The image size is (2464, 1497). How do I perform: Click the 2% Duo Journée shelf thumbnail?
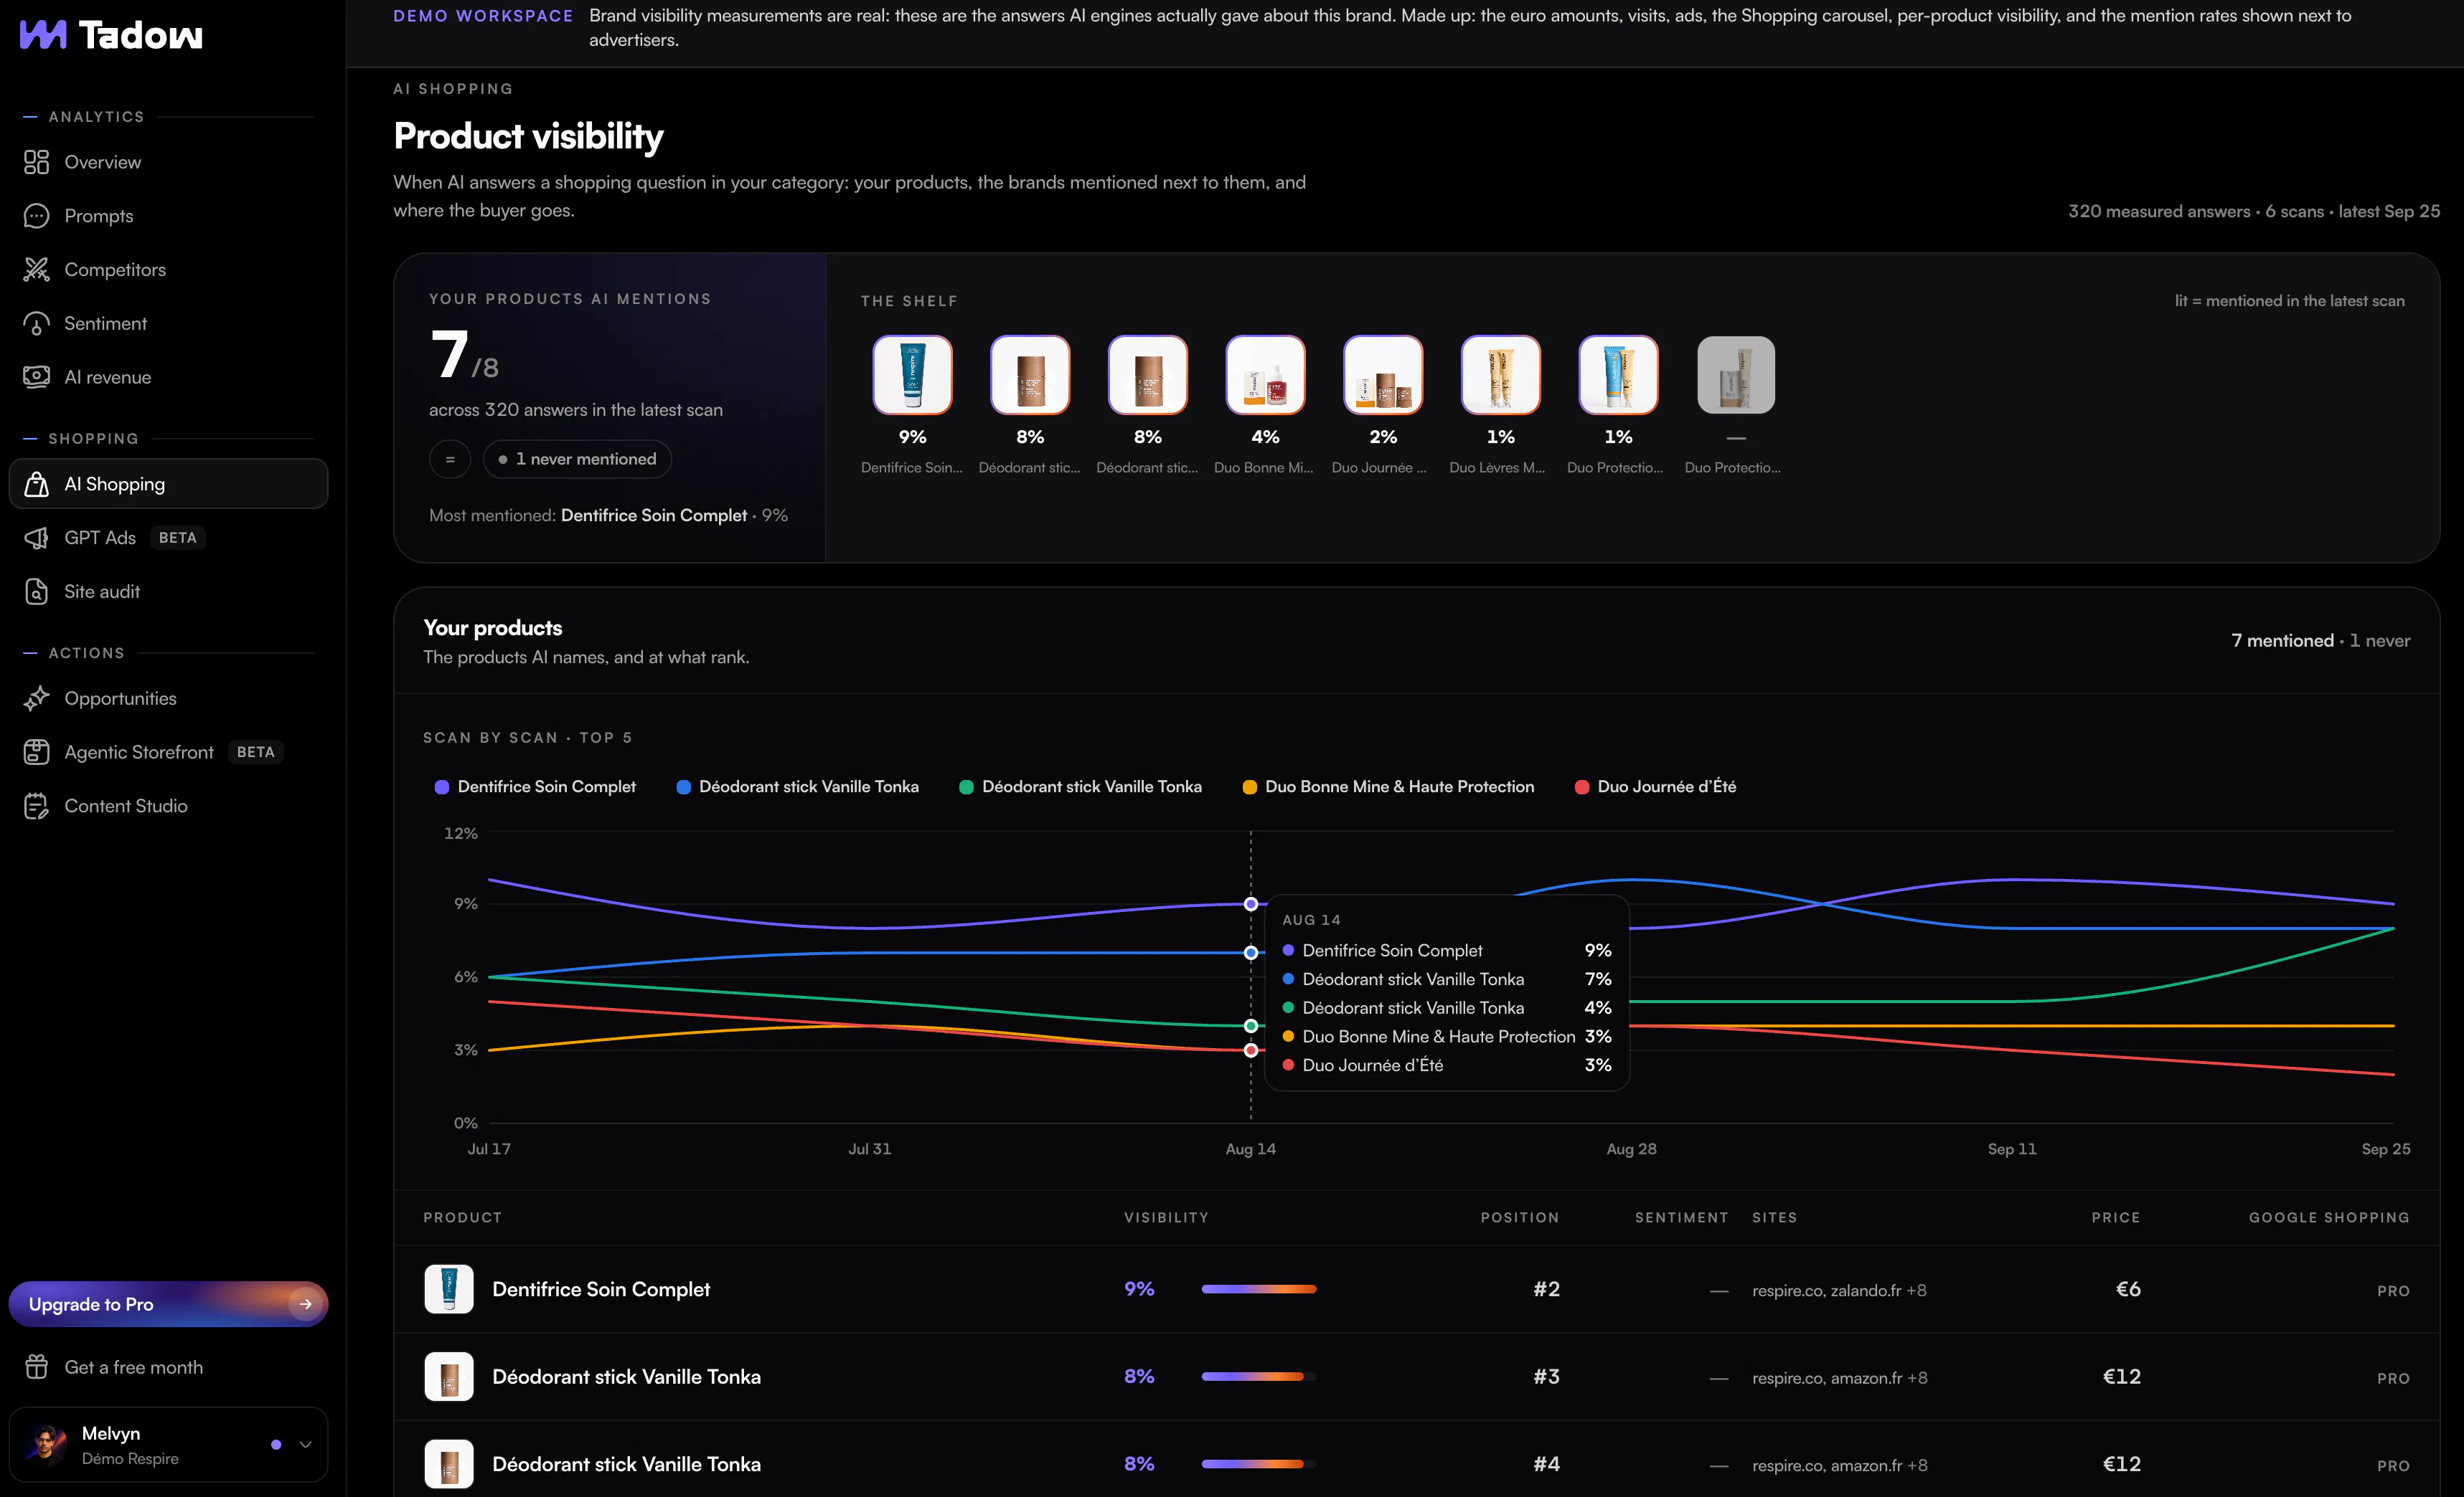1383,375
